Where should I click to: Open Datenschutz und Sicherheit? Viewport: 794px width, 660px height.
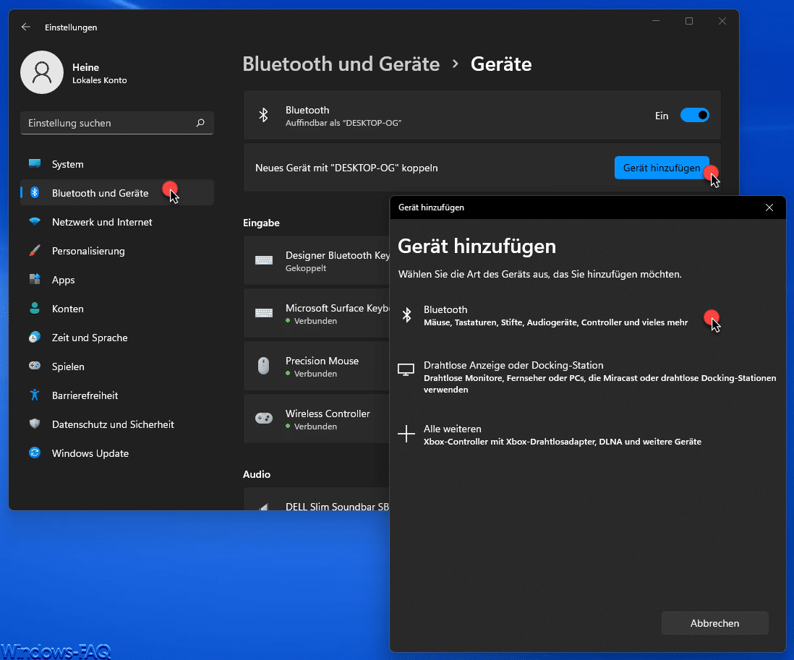(117, 424)
